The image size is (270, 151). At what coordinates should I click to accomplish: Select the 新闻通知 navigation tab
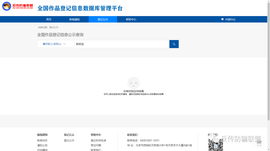click(74, 19)
